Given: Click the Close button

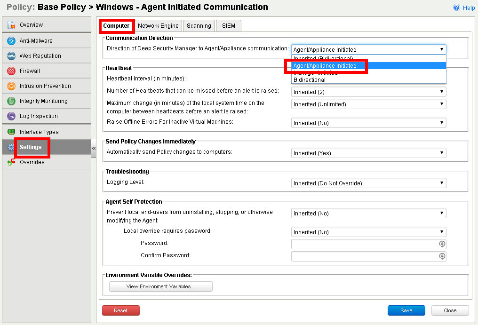Looking at the screenshot, I should coord(450,310).
